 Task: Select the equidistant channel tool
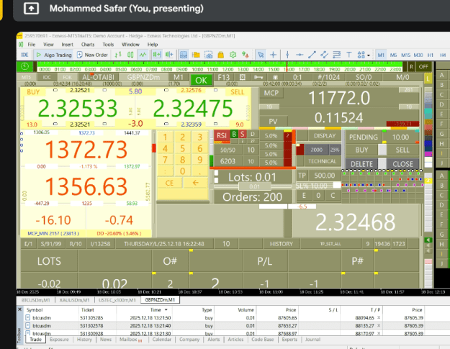coord(324,55)
